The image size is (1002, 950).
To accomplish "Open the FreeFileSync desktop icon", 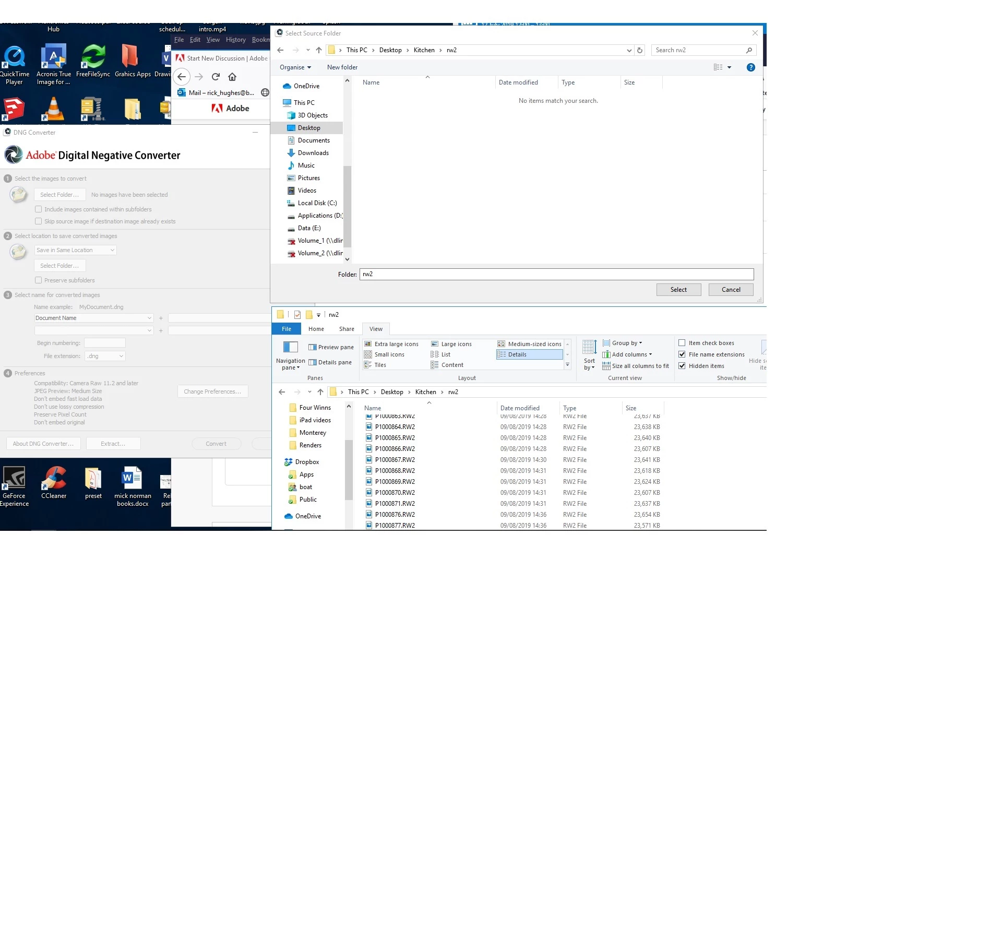I will [93, 57].
